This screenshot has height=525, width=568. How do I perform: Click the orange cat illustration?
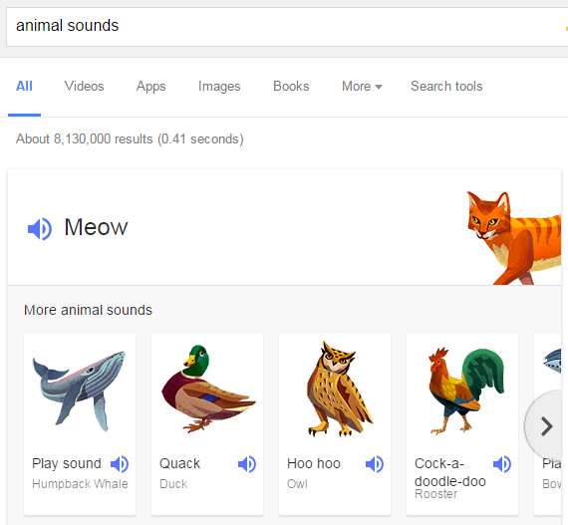click(x=514, y=237)
